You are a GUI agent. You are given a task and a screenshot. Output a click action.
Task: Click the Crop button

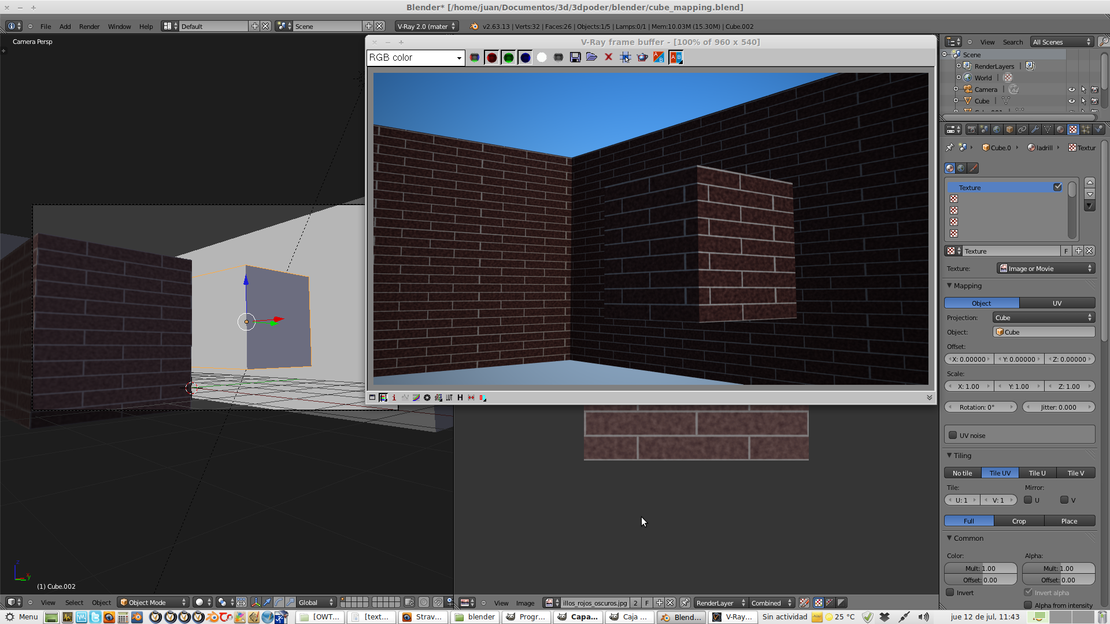click(1019, 521)
